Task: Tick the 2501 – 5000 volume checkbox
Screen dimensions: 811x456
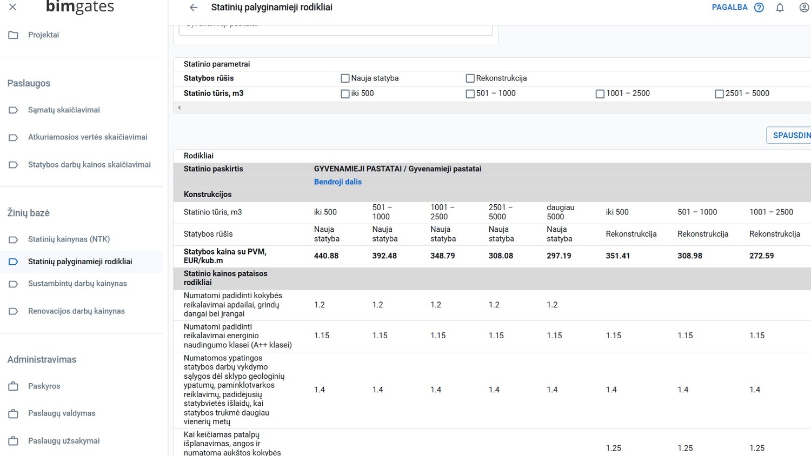Action: pyautogui.click(x=719, y=93)
